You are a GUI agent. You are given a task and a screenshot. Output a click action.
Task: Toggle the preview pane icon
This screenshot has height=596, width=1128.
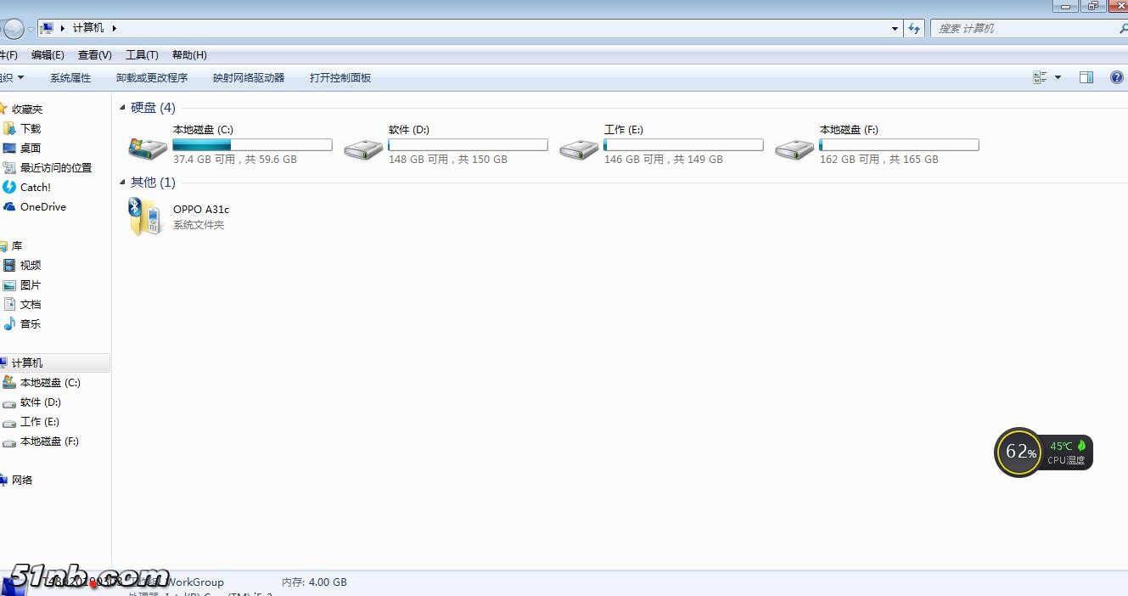(x=1086, y=77)
